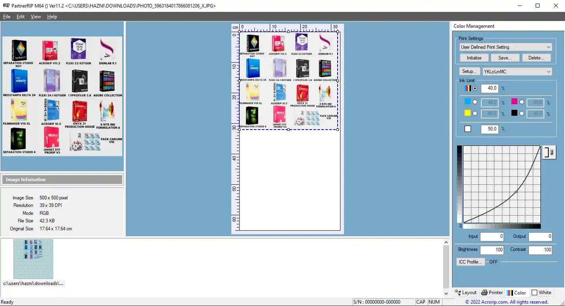Select the PHOTO image thumbnail in the job list
The width and height of the screenshot is (565, 306).
point(33,259)
